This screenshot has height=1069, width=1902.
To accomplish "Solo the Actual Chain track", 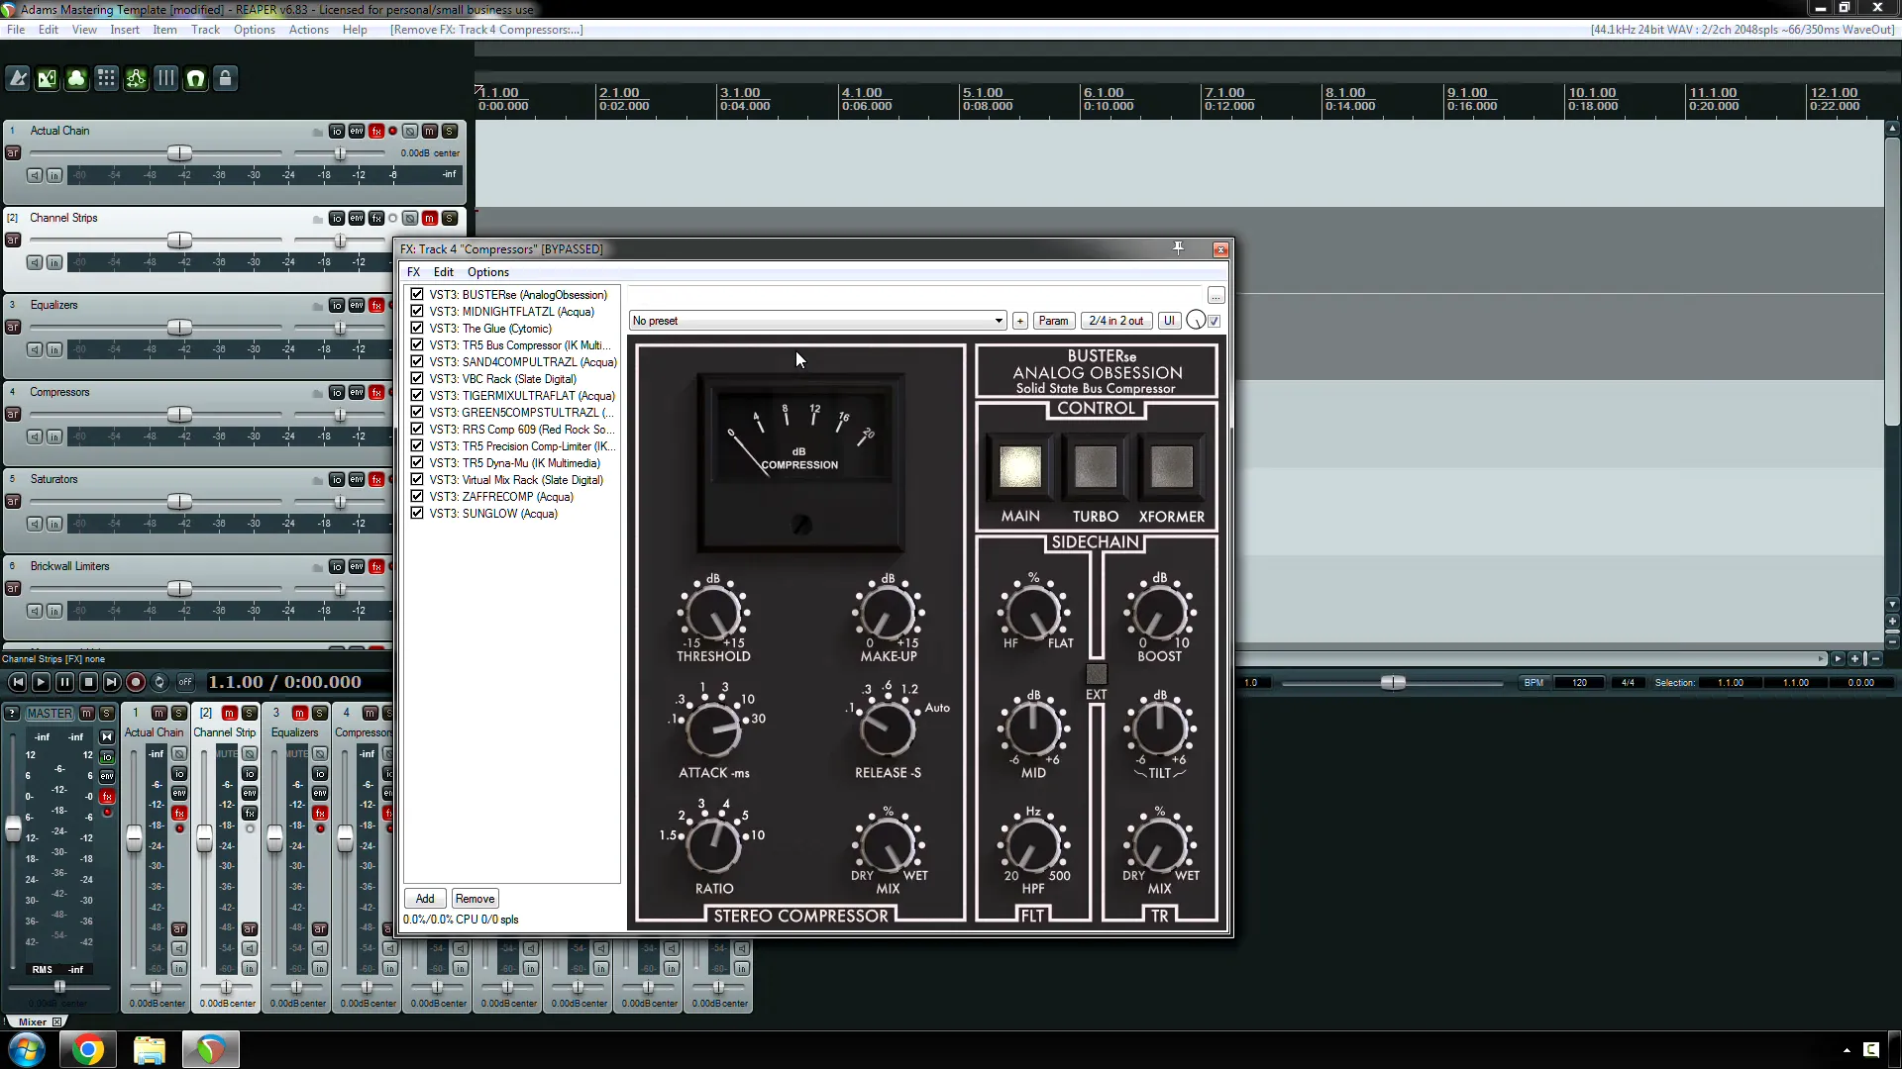I will 450,131.
